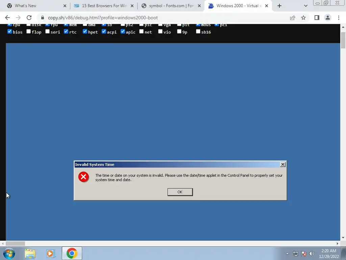346x260 pixels.
Task: Open the Chrome profile avatar
Action: pos(328,18)
